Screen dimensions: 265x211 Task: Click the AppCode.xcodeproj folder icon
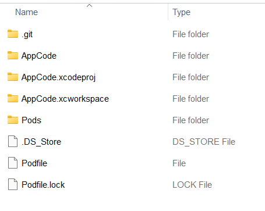point(13,77)
